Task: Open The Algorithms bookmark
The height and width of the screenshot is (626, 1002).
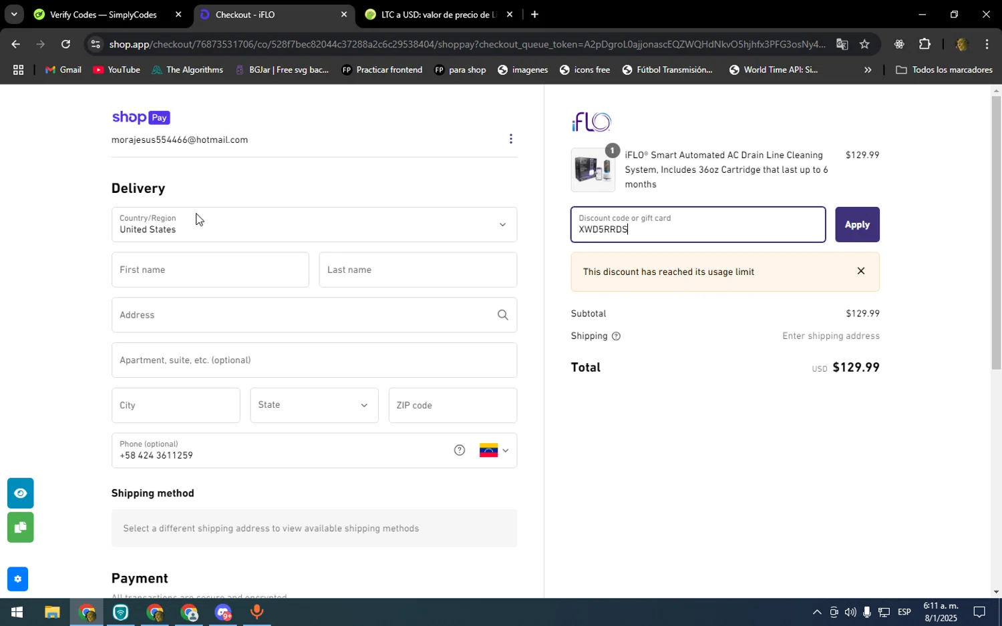Action: pyautogui.click(x=187, y=69)
